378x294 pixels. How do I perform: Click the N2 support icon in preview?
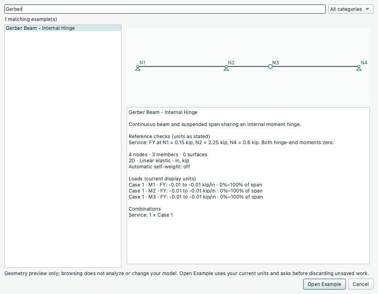click(226, 68)
